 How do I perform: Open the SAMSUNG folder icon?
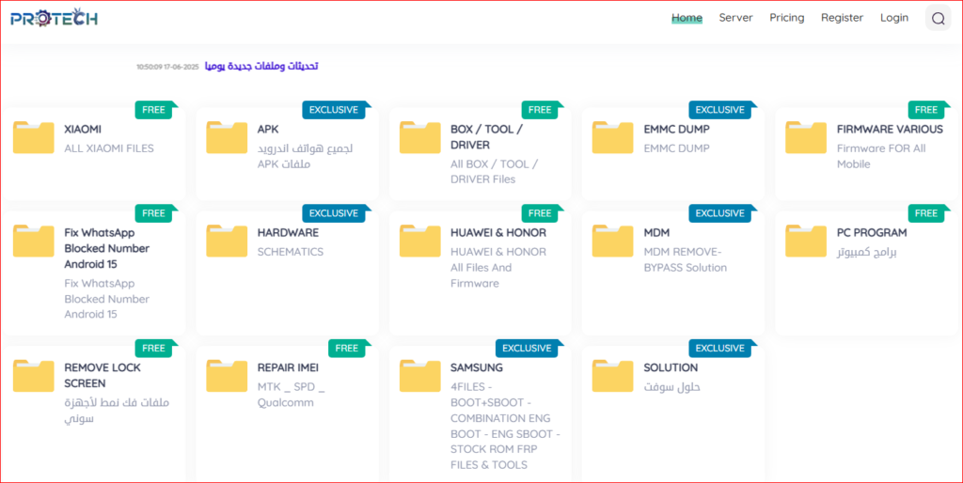coord(420,376)
